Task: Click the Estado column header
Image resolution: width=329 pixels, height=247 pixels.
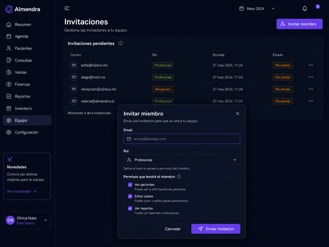Action: pos(278,55)
